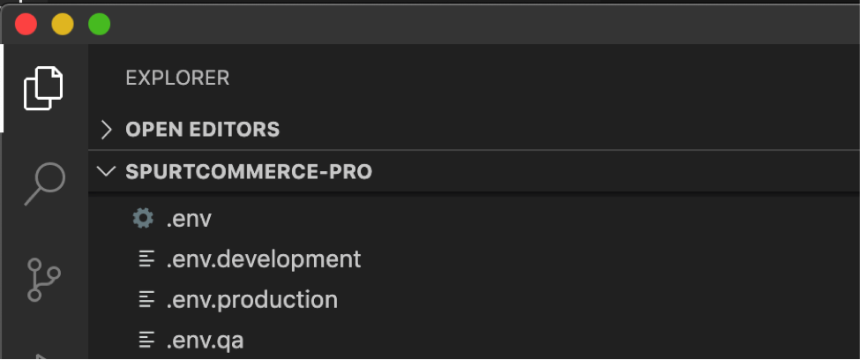Close the window with red button
860x360 pixels.
coord(26,24)
